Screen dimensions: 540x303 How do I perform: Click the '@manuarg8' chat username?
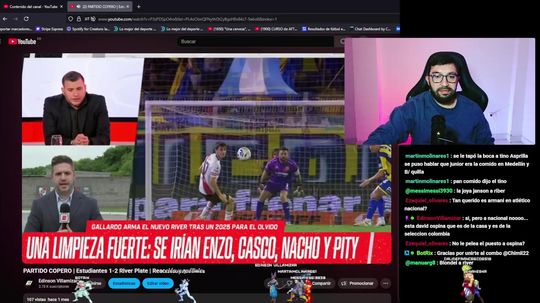coord(420,263)
